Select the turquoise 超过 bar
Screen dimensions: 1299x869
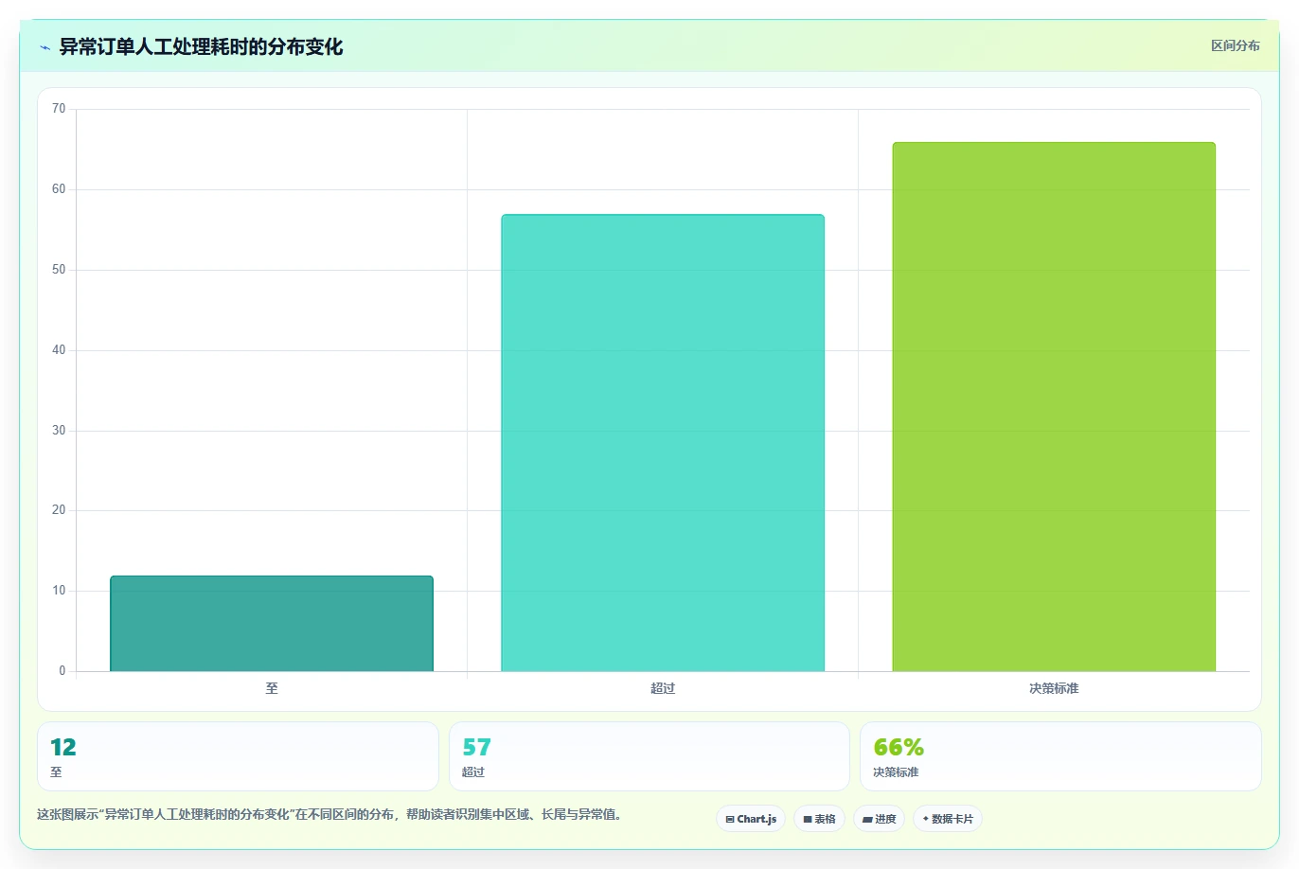click(x=663, y=443)
